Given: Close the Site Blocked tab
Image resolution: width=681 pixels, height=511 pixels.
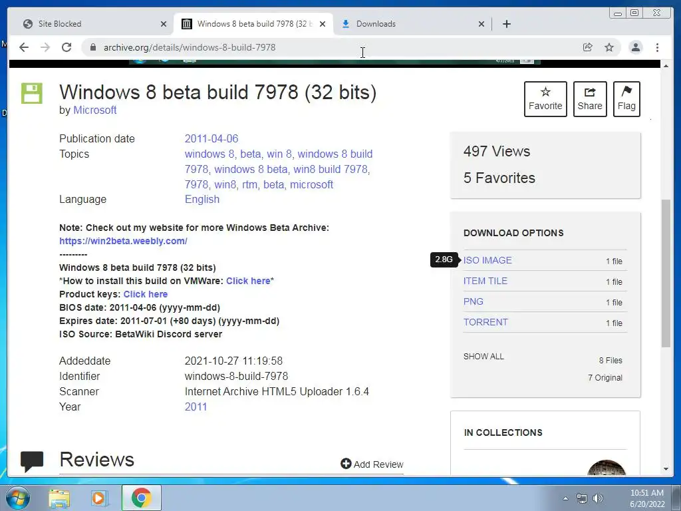Looking at the screenshot, I should (x=164, y=24).
